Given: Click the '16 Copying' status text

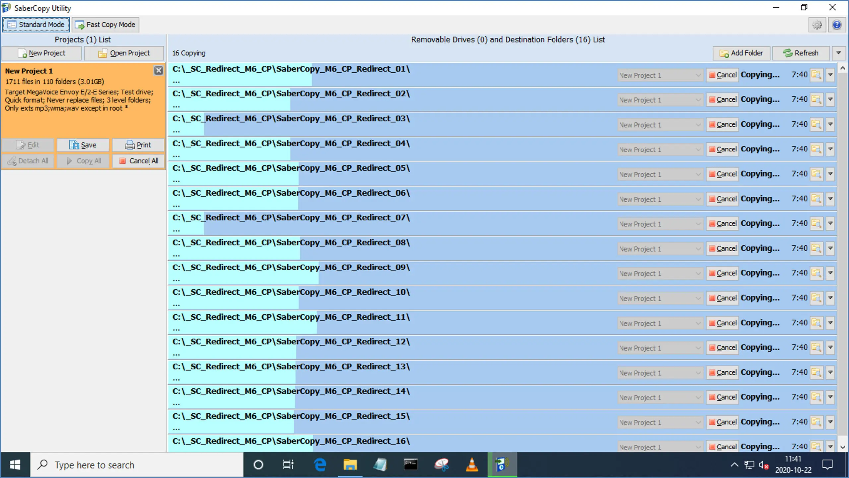Looking at the screenshot, I should (x=189, y=53).
